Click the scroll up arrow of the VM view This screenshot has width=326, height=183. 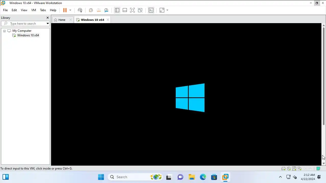(324, 25)
